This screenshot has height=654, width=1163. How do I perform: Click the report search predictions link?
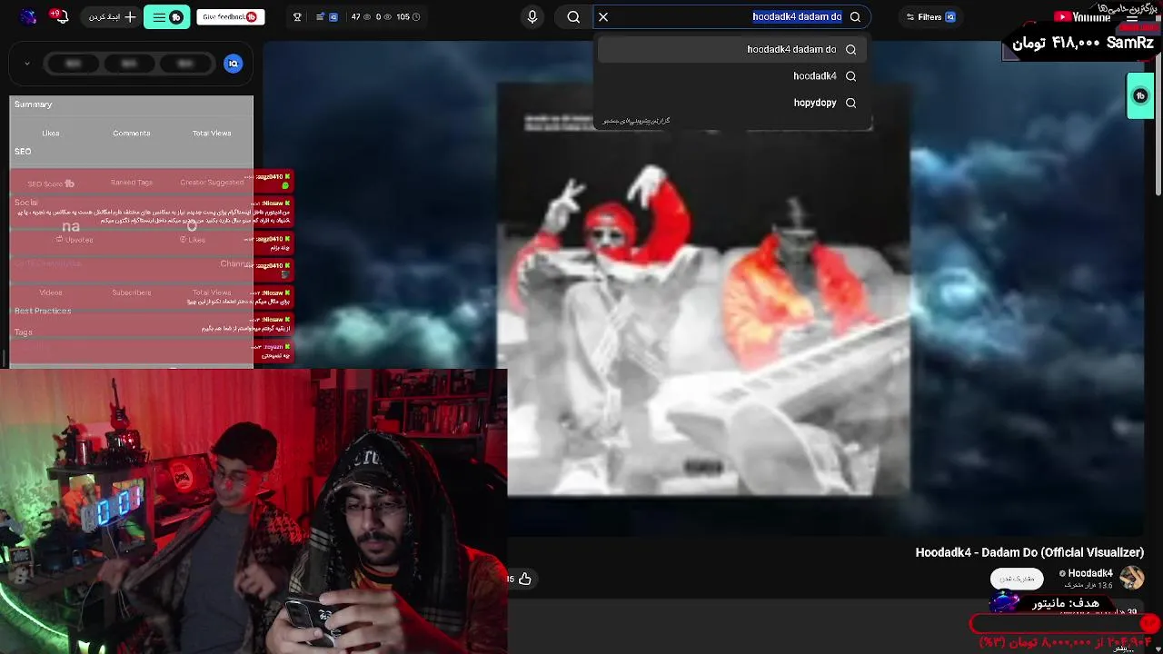tap(636, 121)
